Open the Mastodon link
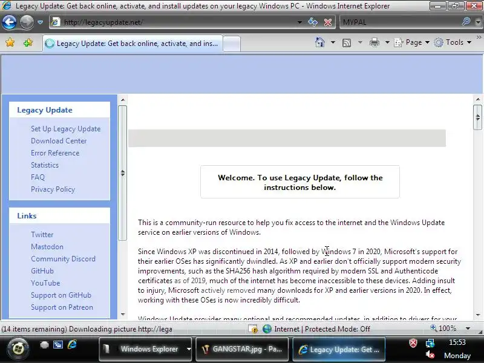484x363 pixels. pos(47,247)
